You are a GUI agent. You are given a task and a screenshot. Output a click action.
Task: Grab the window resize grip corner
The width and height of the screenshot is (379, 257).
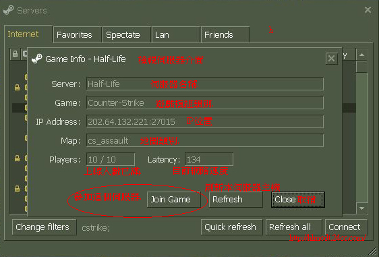click(x=373, y=252)
